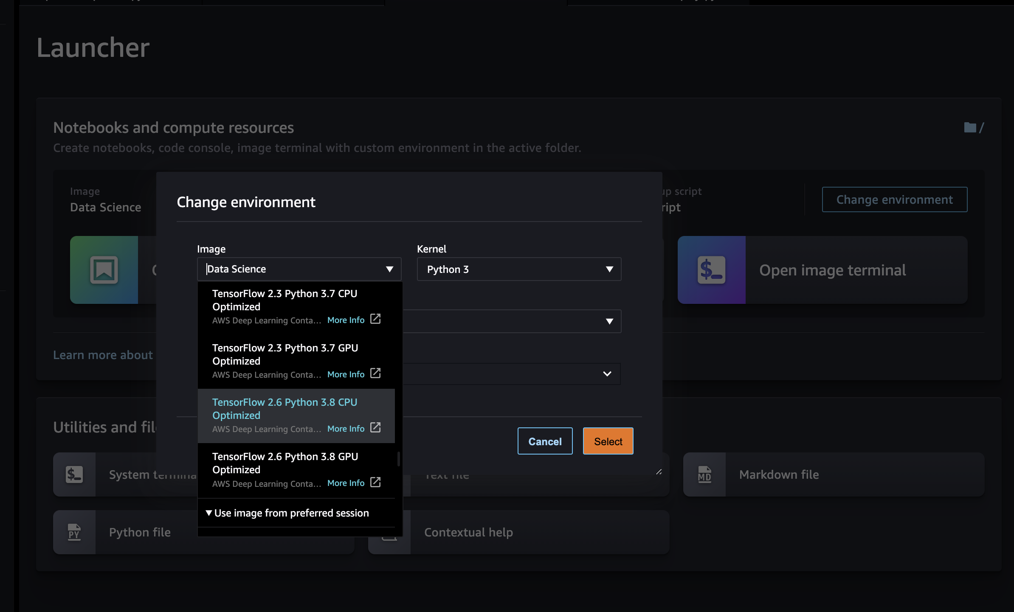Click the Python file icon

(74, 532)
